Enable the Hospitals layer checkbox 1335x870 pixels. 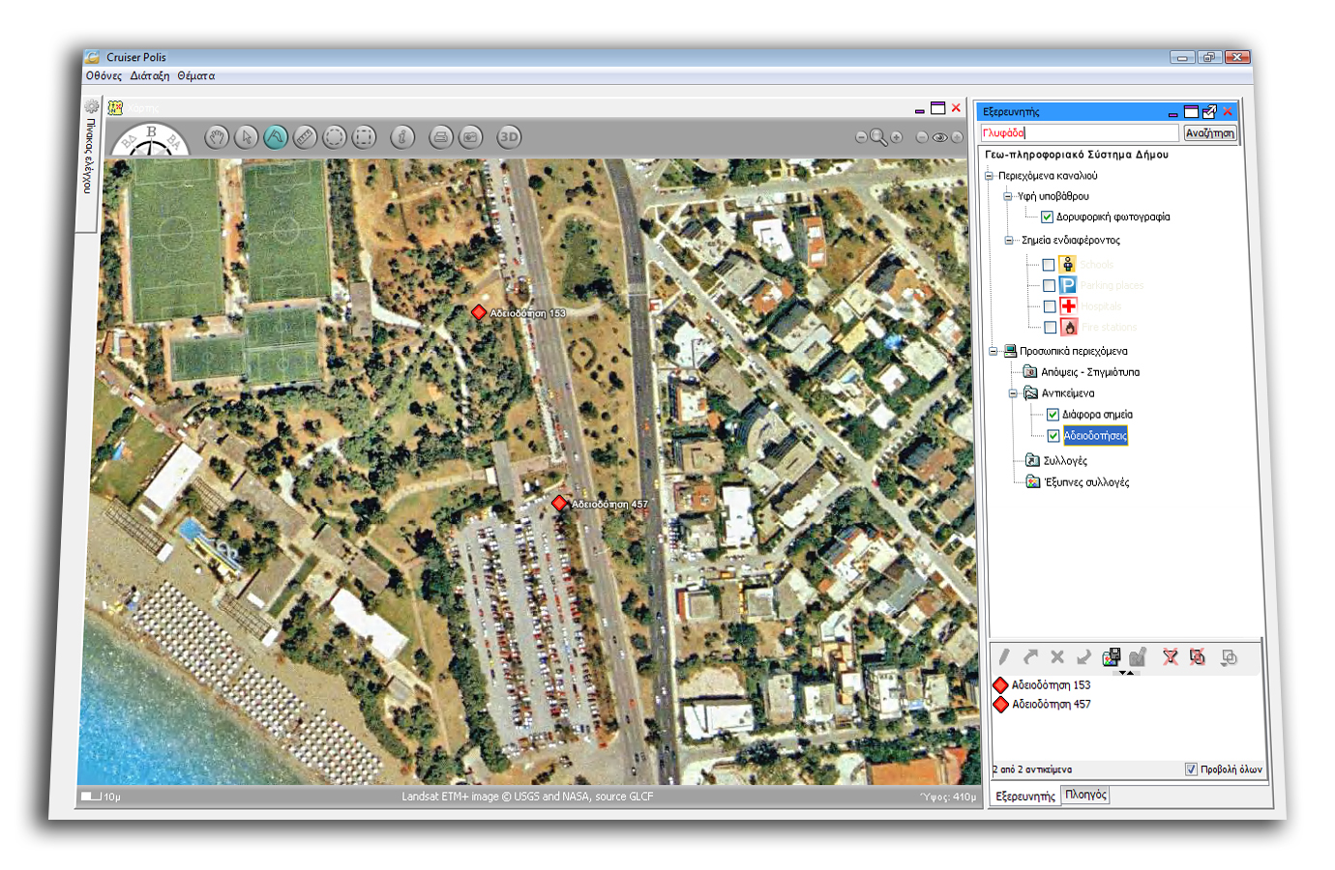1050,306
